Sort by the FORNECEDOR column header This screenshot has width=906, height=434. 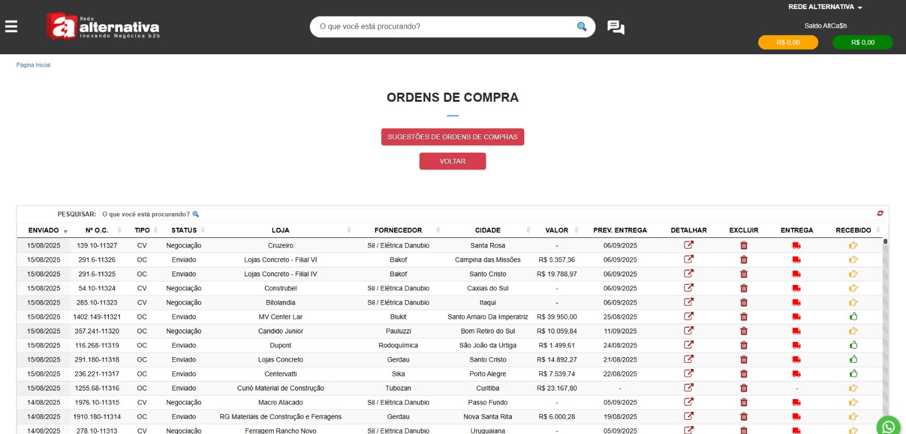coord(398,230)
